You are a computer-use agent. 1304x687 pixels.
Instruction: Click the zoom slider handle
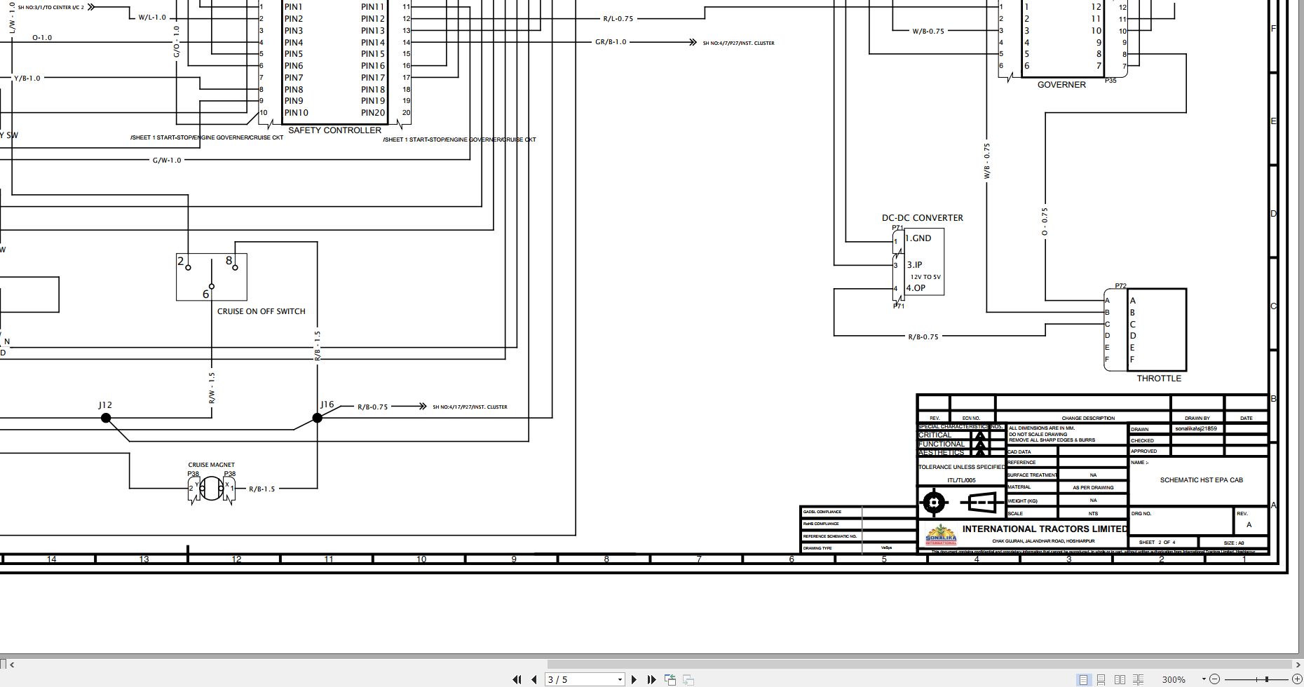click(x=1267, y=679)
